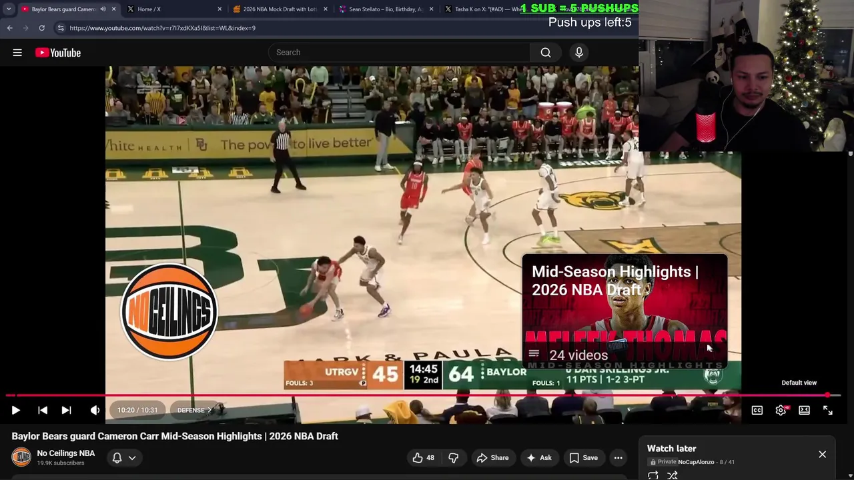Close the Watch later playlist panel
Viewport: 854px width, 480px height.
[x=823, y=455]
